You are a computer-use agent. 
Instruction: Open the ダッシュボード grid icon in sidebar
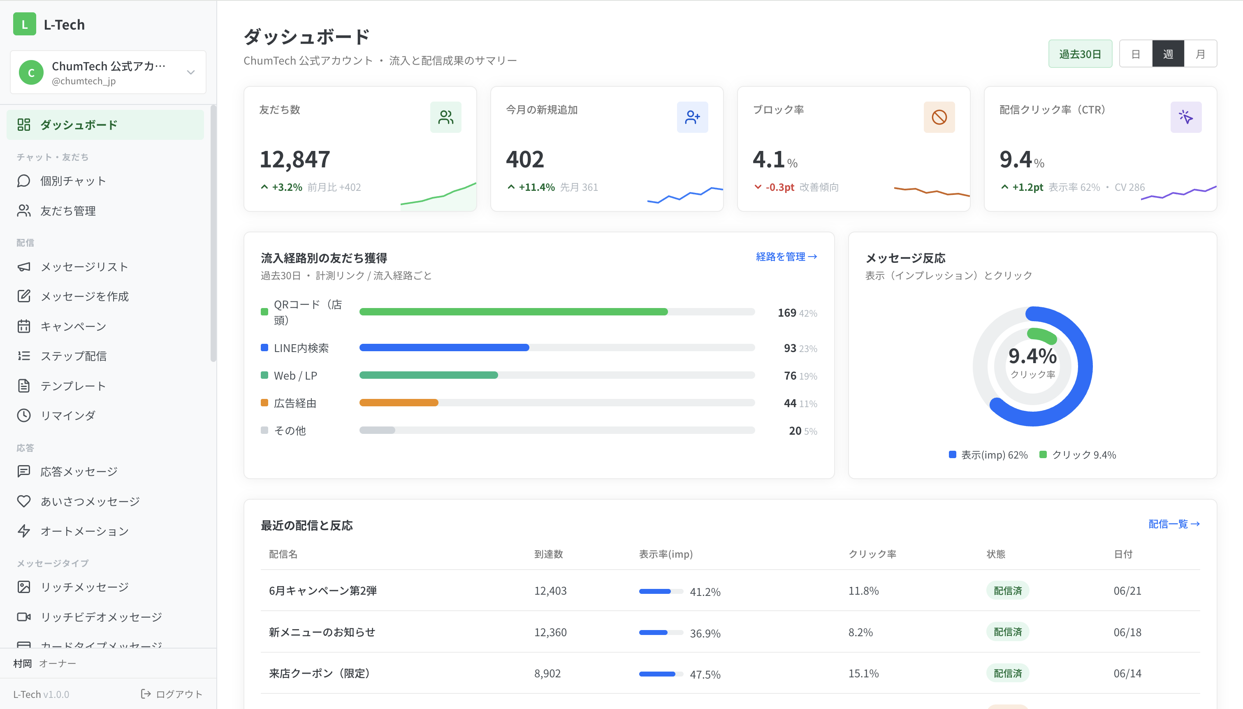click(x=24, y=125)
